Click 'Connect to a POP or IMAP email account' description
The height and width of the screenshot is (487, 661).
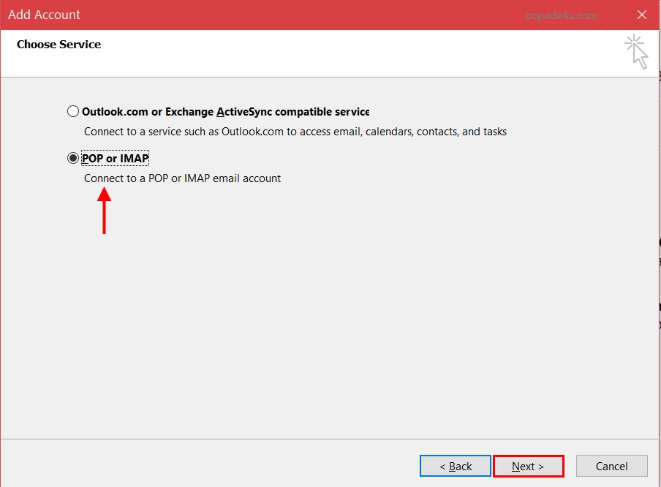point(182,178)
